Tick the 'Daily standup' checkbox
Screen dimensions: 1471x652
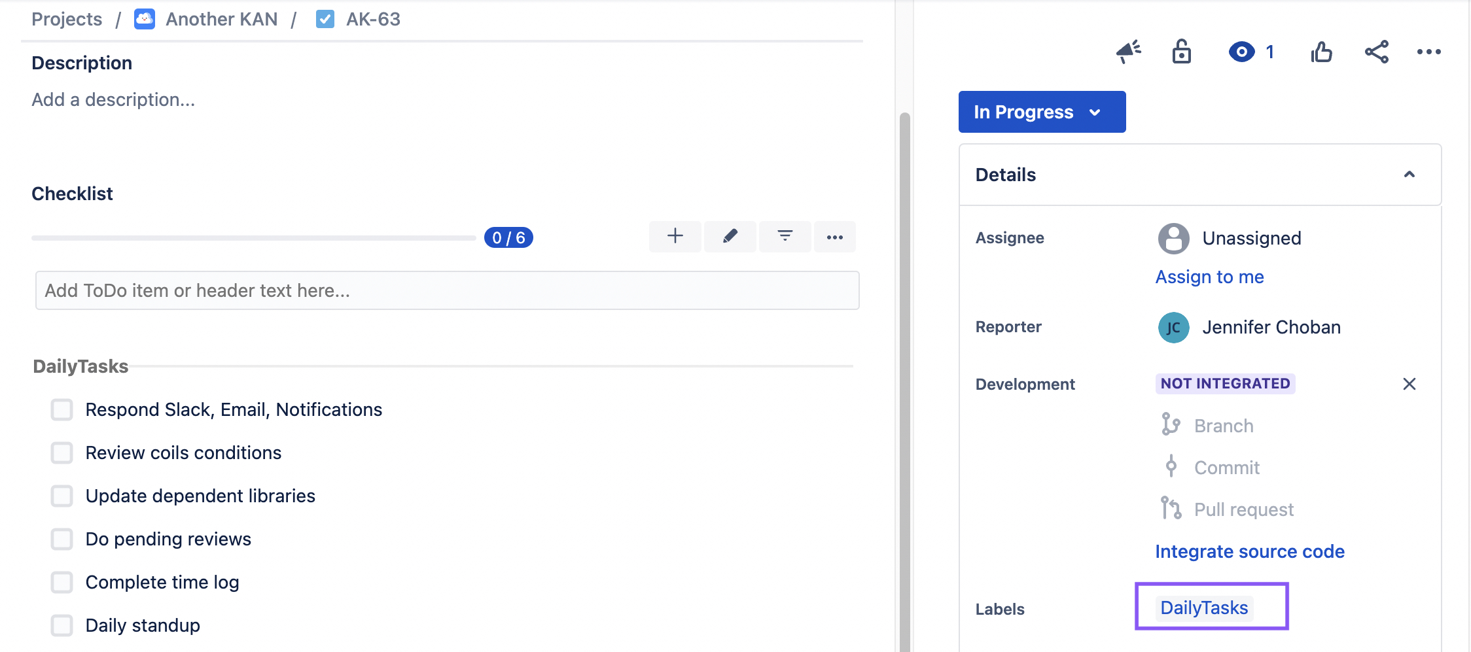(x=62, y=626)
